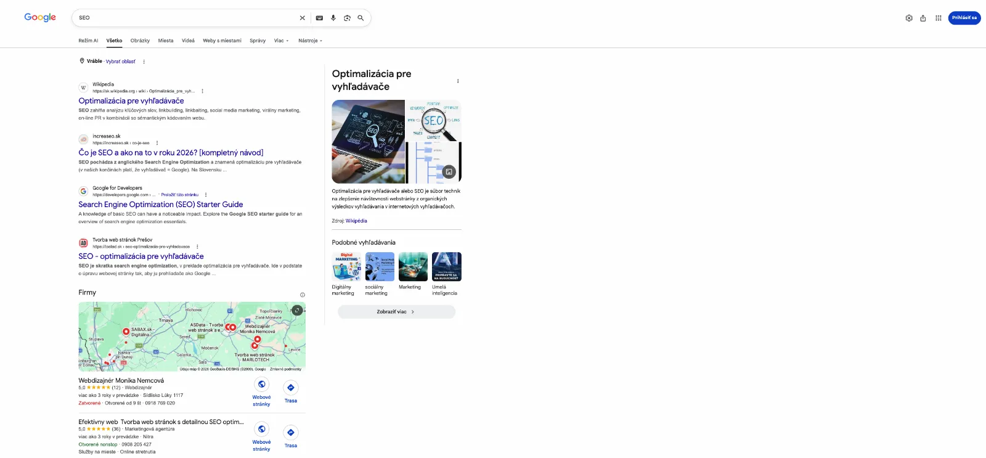Expand the Nástroje dropdown
This screenshot has width=986, height=458.
point(310,41)
